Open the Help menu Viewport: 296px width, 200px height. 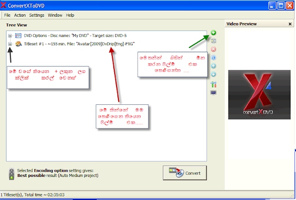pos(70,15)
